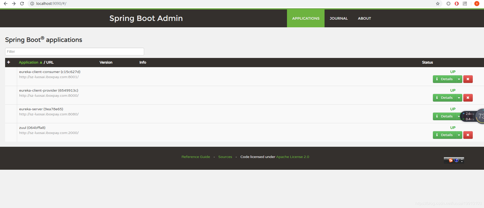
Task: Open the Sources link in footer
Action: coord(225,157)
